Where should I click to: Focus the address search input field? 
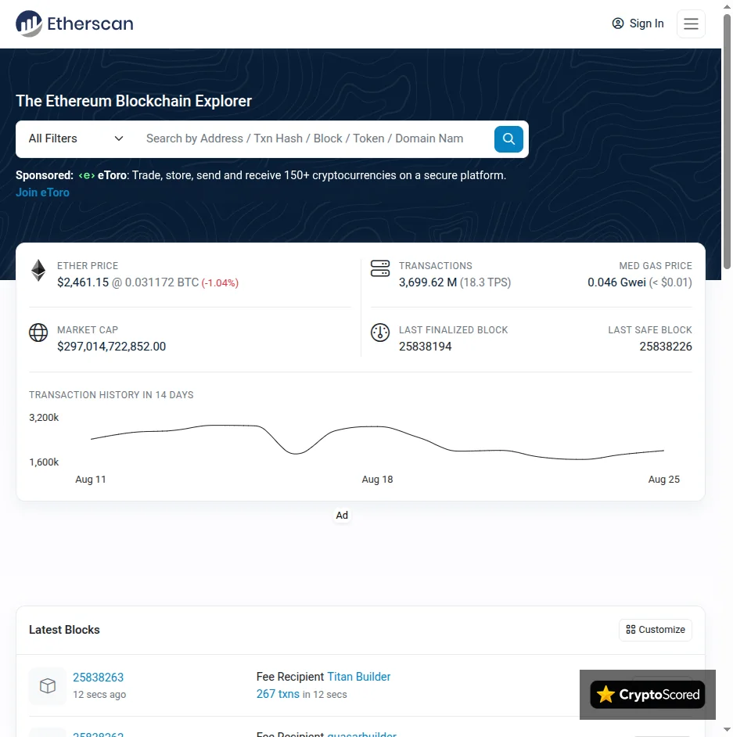pyautogui.click(x=312, y=138)
